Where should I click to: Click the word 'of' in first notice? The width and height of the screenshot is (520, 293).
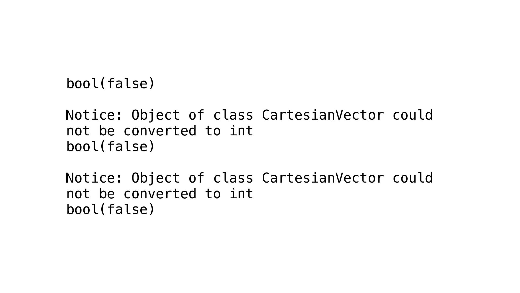click(x=196, y=115)
